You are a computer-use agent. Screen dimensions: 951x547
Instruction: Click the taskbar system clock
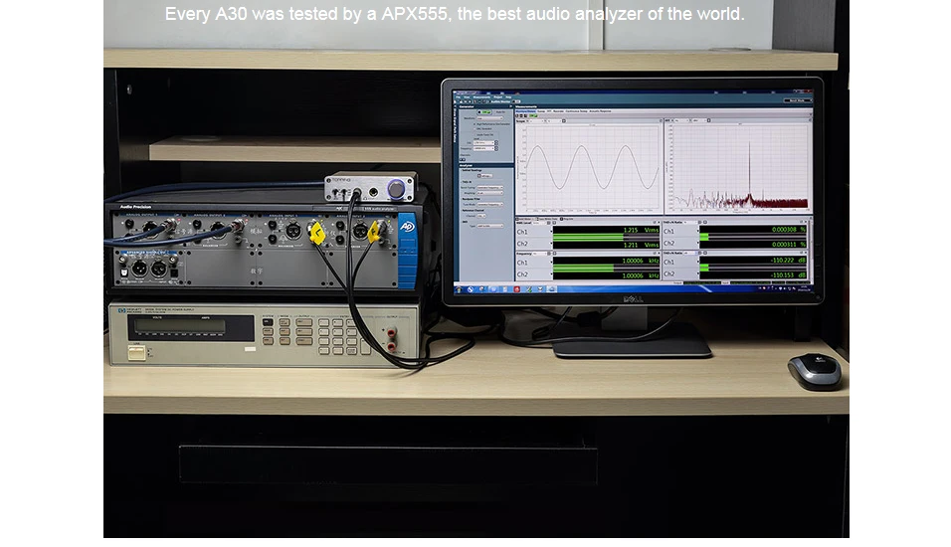coord(804,288)
